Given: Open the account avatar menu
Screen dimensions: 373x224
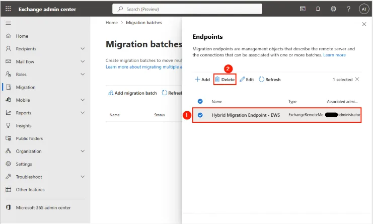Looking at the screenshot, I should (x=364, y=9).
